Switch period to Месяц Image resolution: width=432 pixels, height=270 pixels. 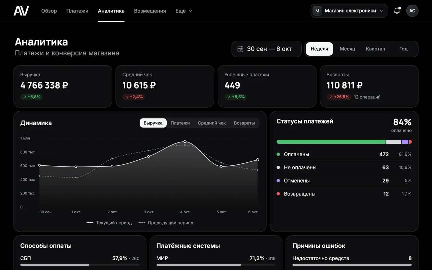pos(347,49)
